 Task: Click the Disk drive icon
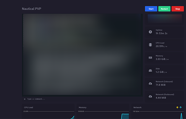150,71
